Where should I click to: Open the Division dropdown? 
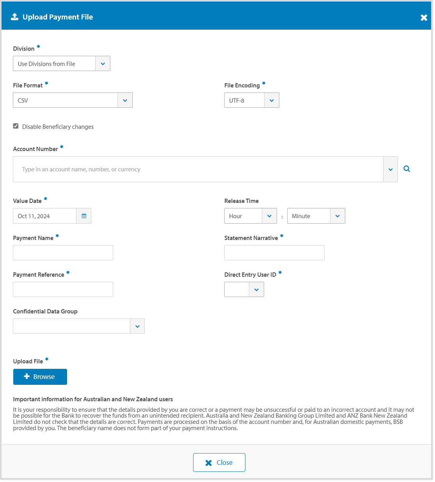[x=103, y=63]
